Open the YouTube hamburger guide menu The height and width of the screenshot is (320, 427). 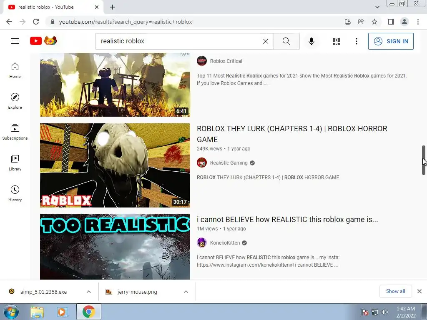pos(15,41)
